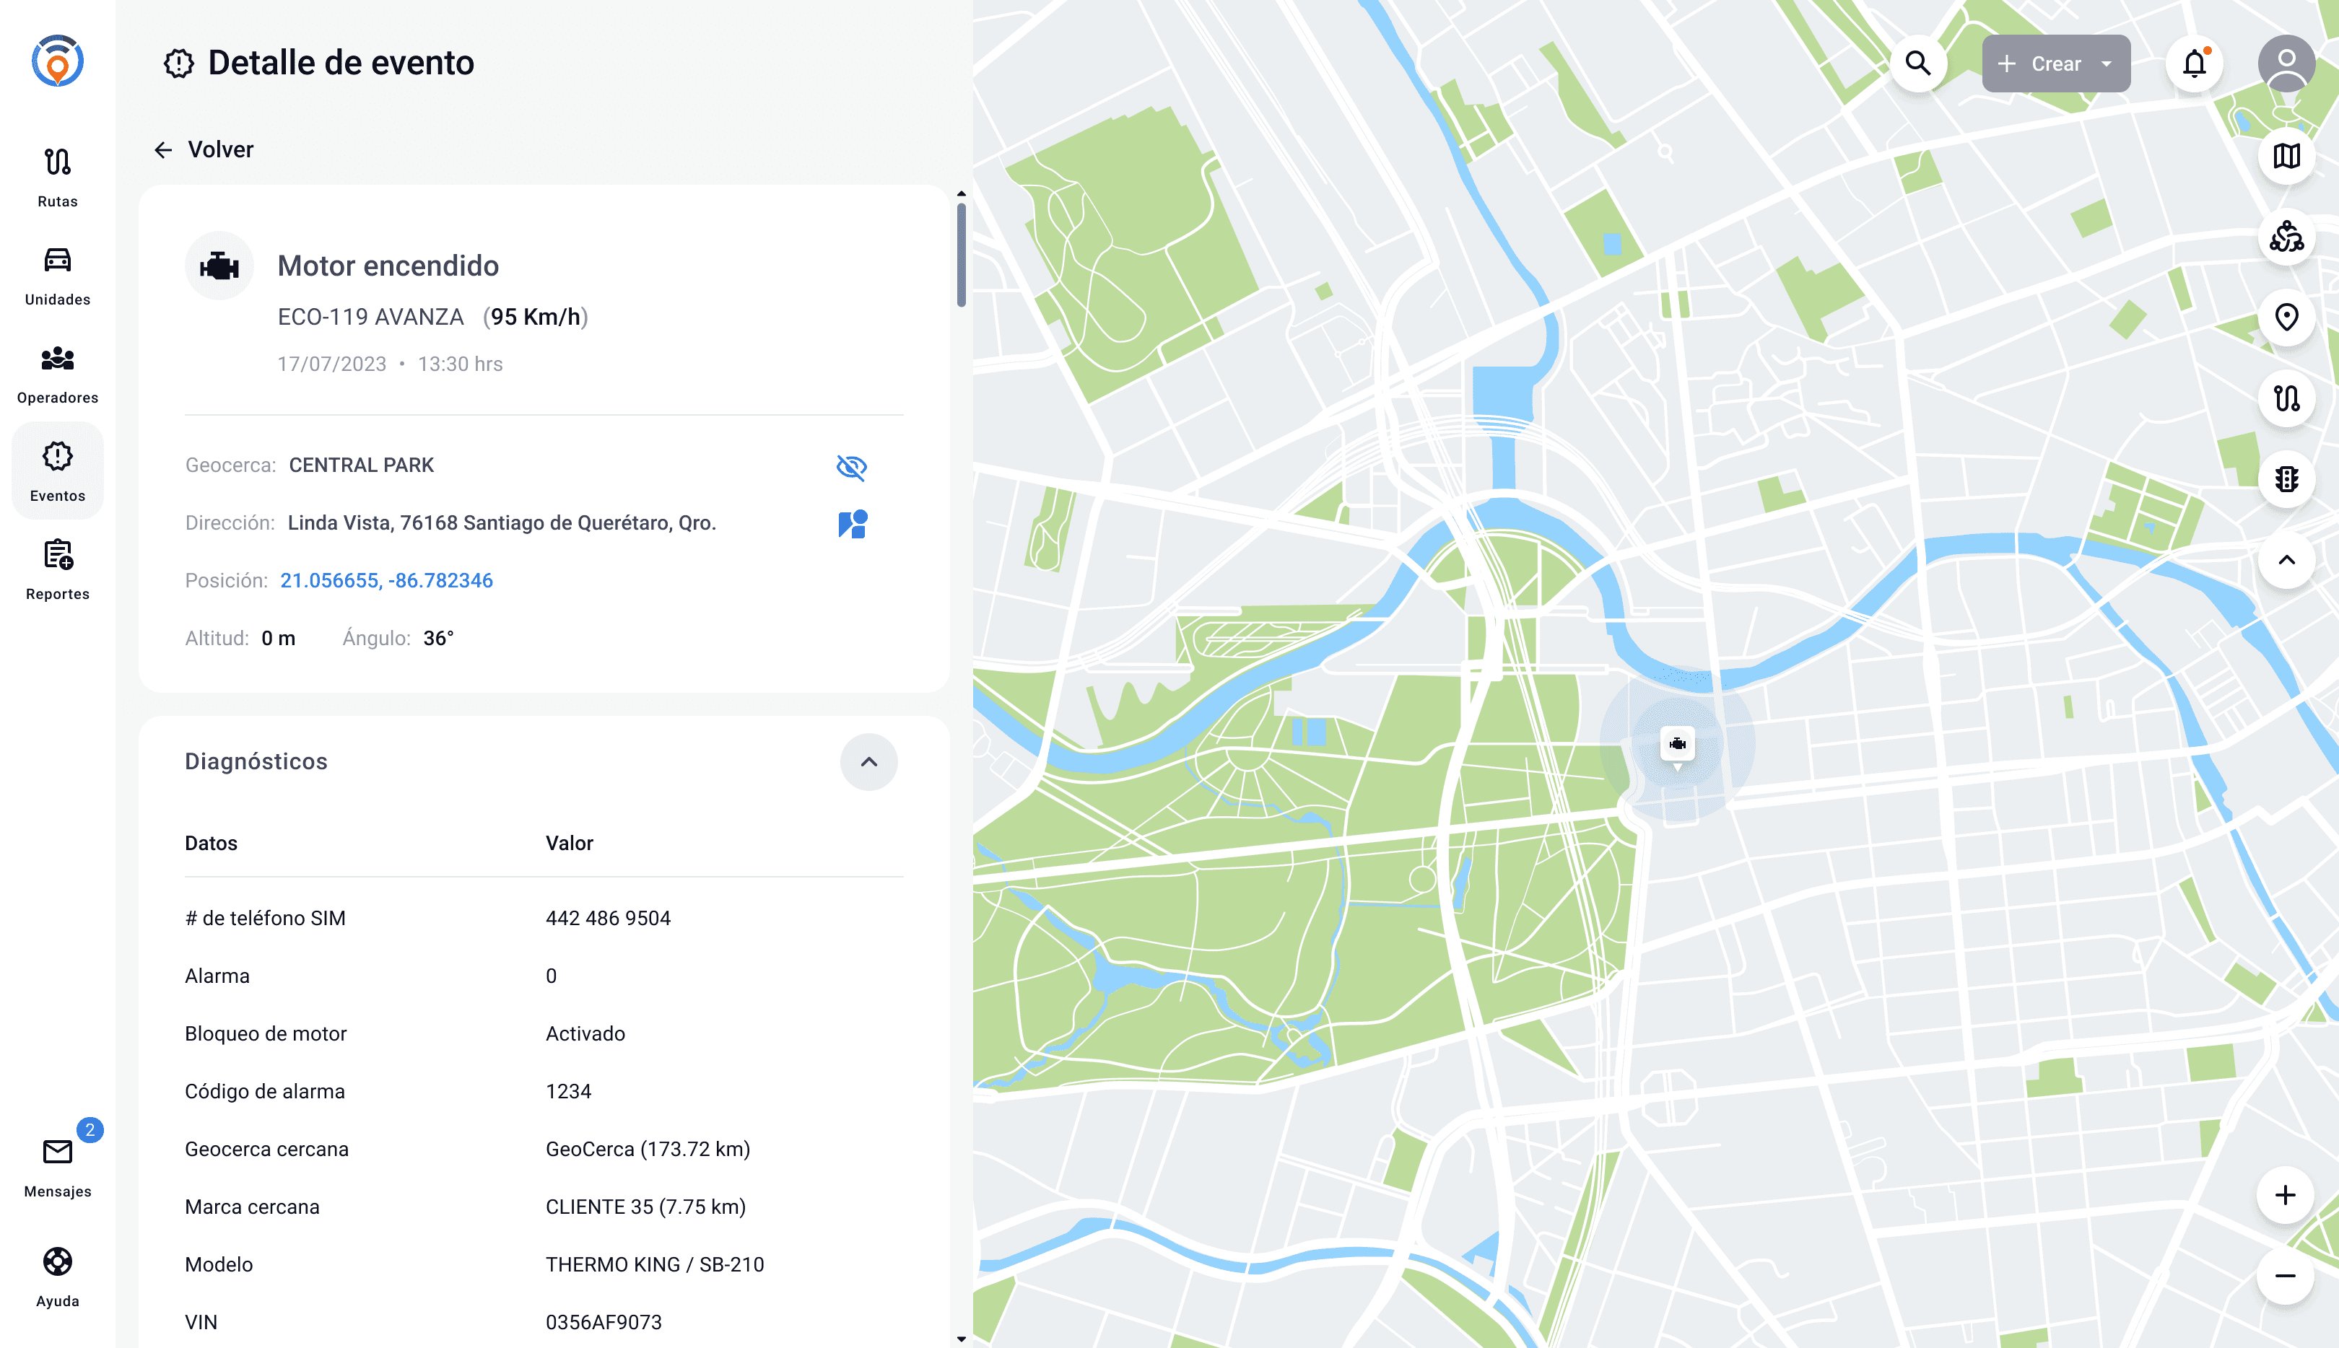Open Reportes from sidebar
This screenshot has height=1348, width=2339.
tap(58, 570)
